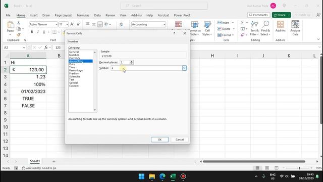Open the Accounting number format dropdown
The image size is (323, 182).
(164, 24)
